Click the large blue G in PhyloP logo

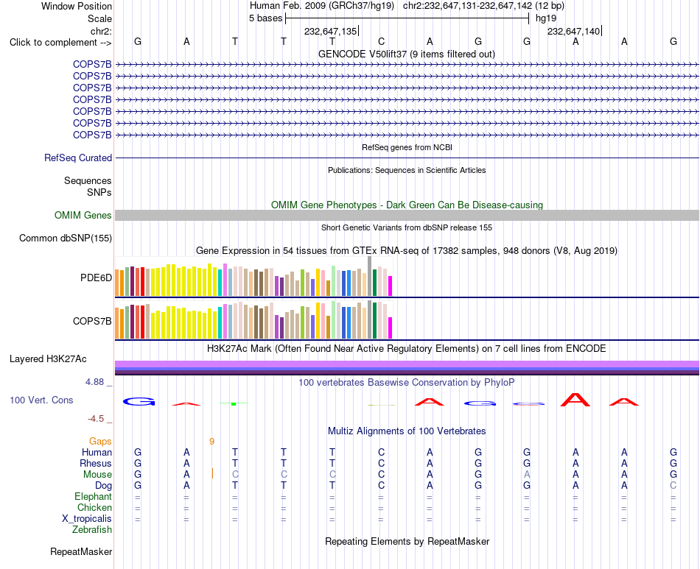click(x=139, y=402)
